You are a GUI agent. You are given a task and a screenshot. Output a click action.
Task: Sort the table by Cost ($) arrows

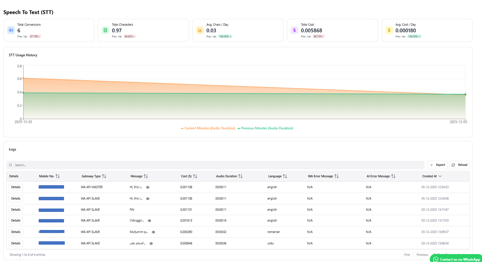[x=195, y=176]
